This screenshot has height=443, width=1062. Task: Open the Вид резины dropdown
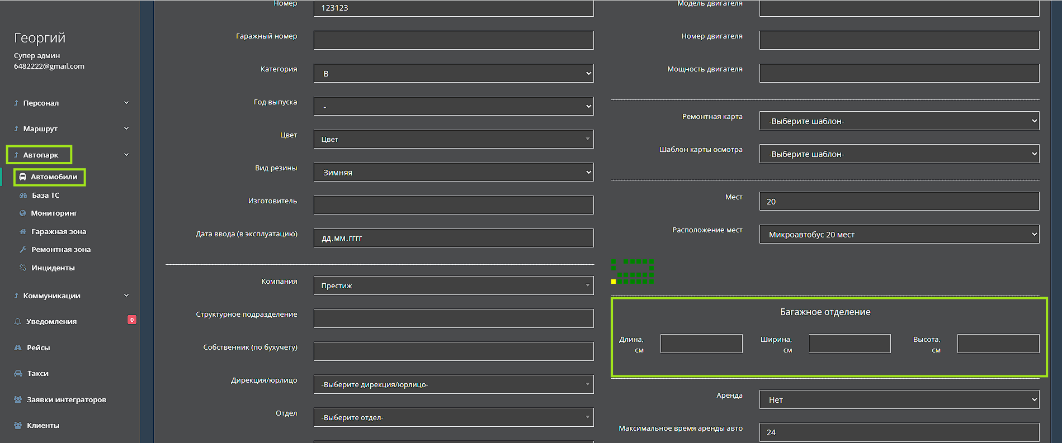click(x=453, y=172)
